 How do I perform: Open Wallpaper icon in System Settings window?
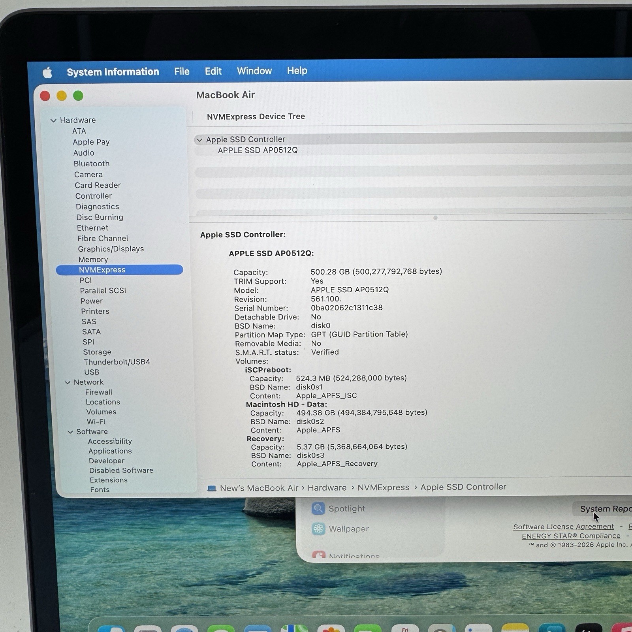point(318,529)
